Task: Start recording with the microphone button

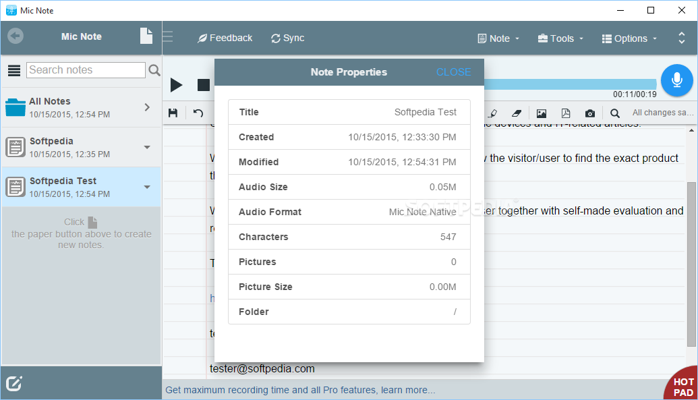Action: tap(676, 80)
